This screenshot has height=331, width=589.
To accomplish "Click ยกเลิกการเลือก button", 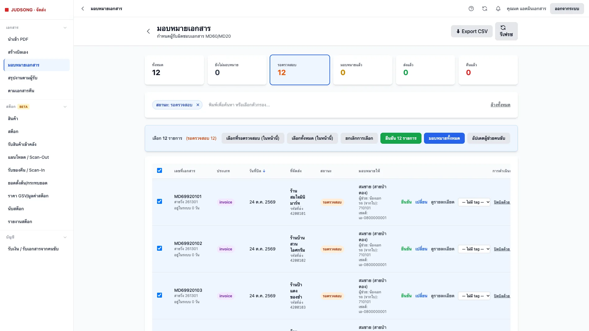I will (359, 138).
